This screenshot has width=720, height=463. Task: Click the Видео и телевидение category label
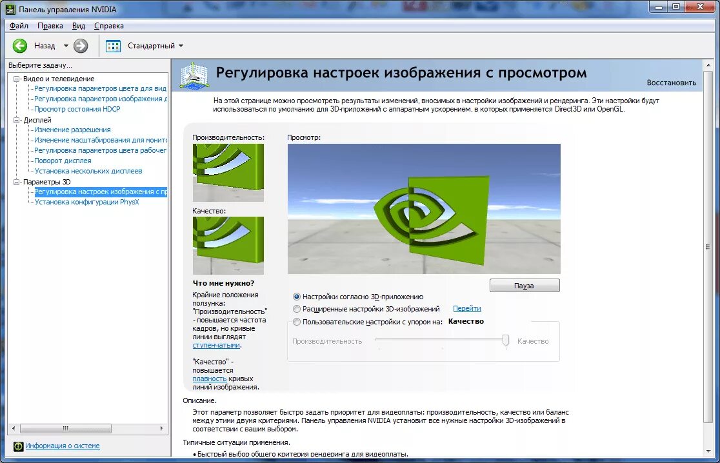point(59,79)
